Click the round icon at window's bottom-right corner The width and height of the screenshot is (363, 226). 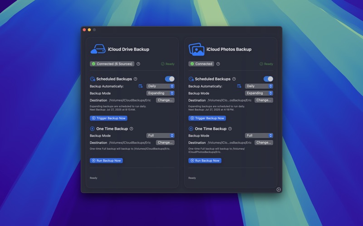coord(279,189)
